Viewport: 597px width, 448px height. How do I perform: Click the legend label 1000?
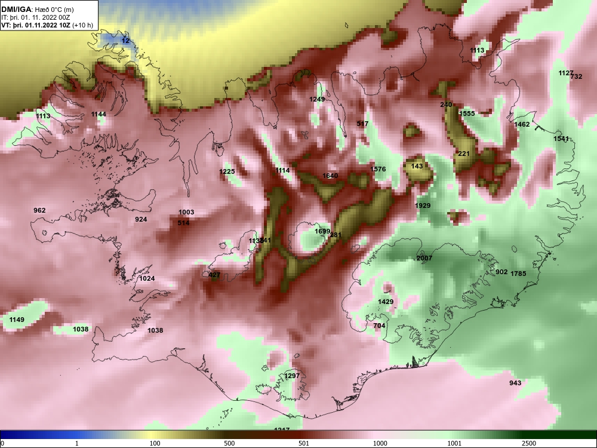(x=380, y=443)
